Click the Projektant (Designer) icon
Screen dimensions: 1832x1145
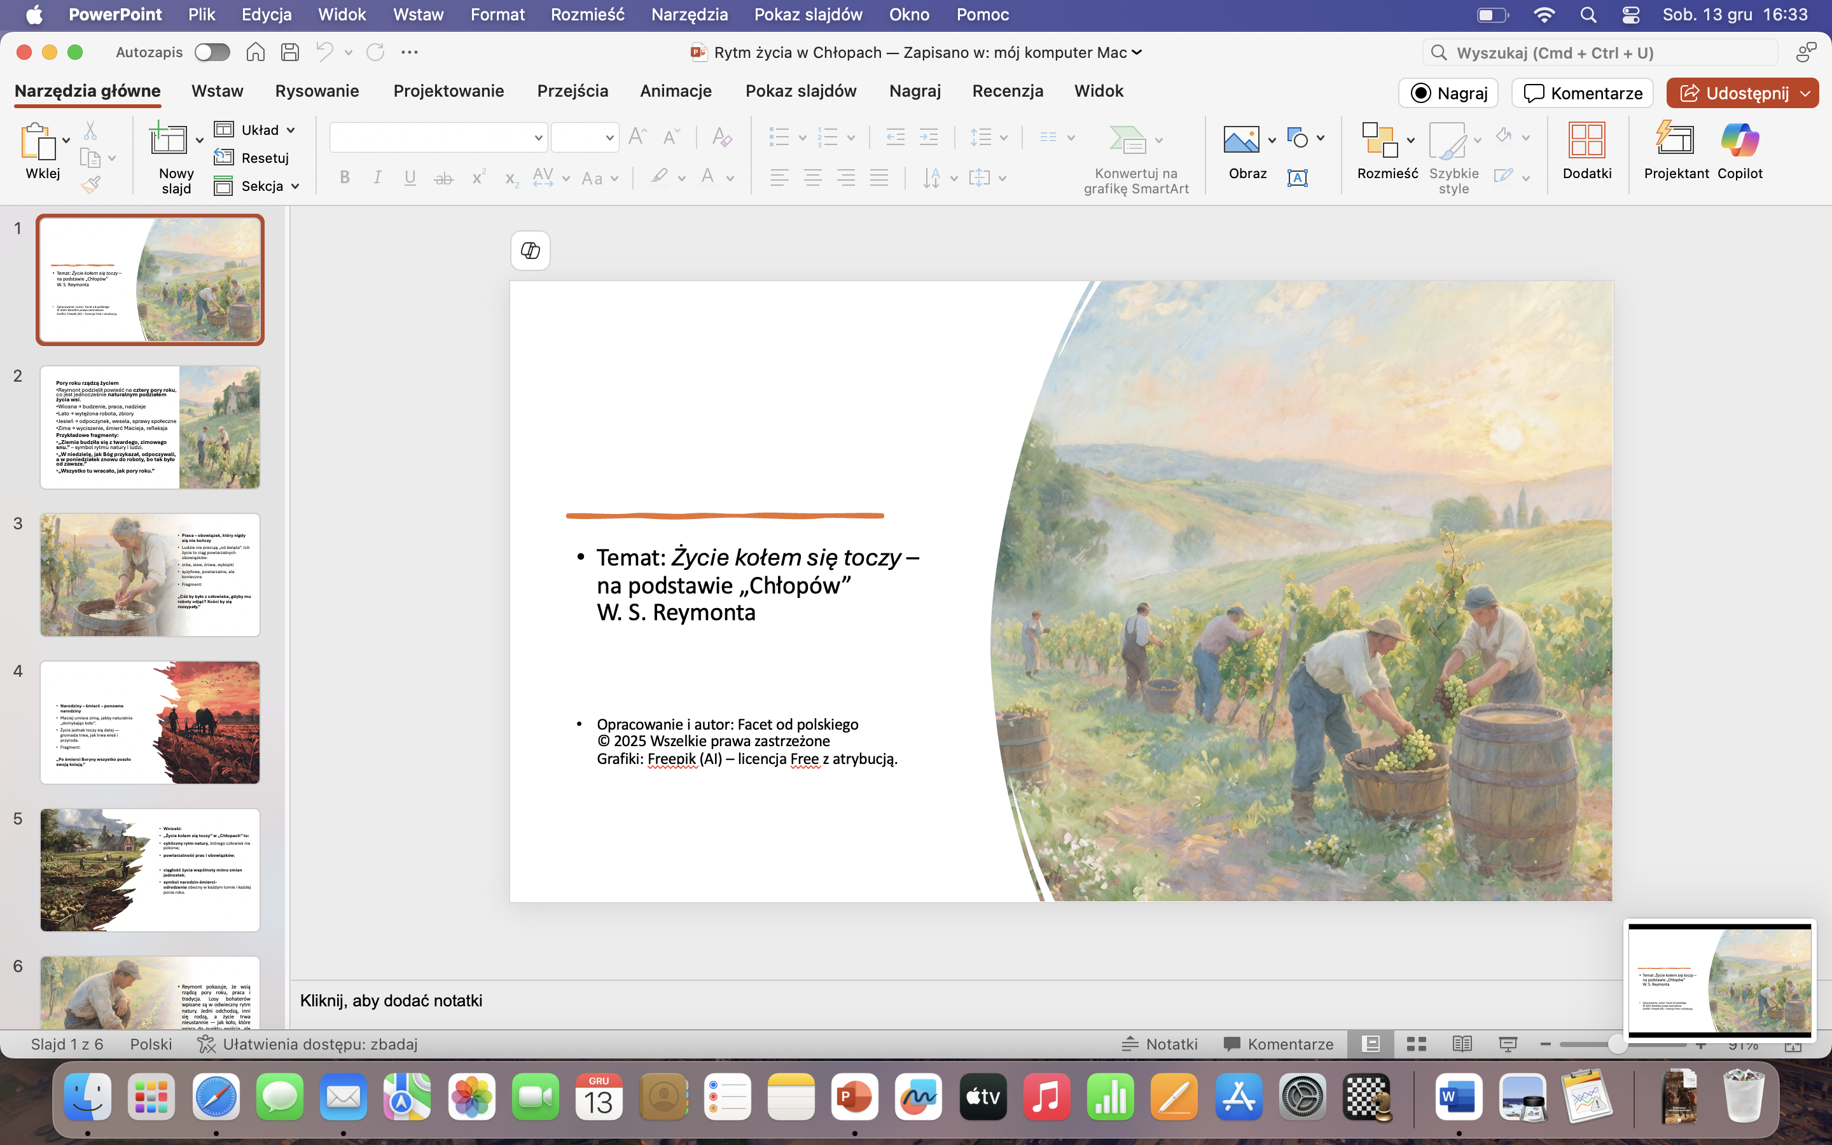click(x=1676, y=141)
